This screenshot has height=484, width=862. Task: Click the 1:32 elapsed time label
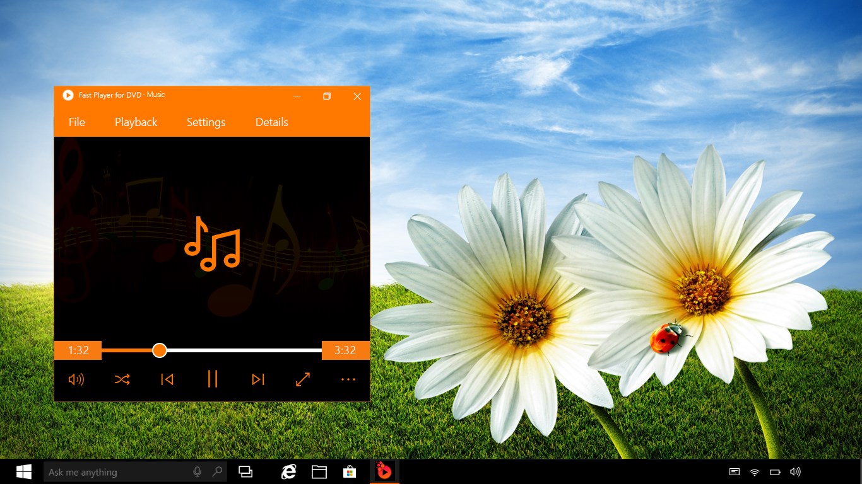click(x=78, y=350)
